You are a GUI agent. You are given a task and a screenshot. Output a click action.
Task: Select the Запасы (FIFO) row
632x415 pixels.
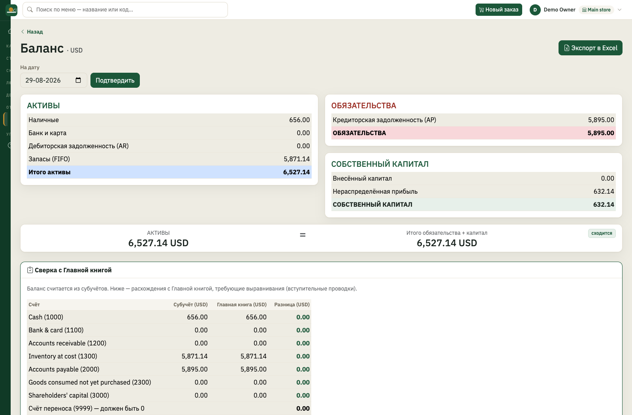tap(169, 159)
